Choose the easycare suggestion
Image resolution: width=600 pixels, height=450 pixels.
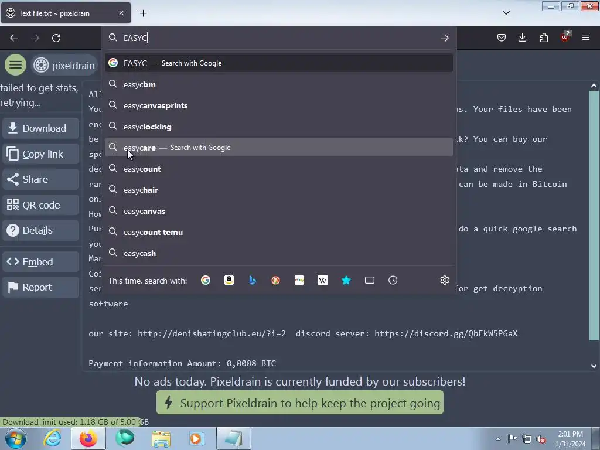[x=278, y=147]
